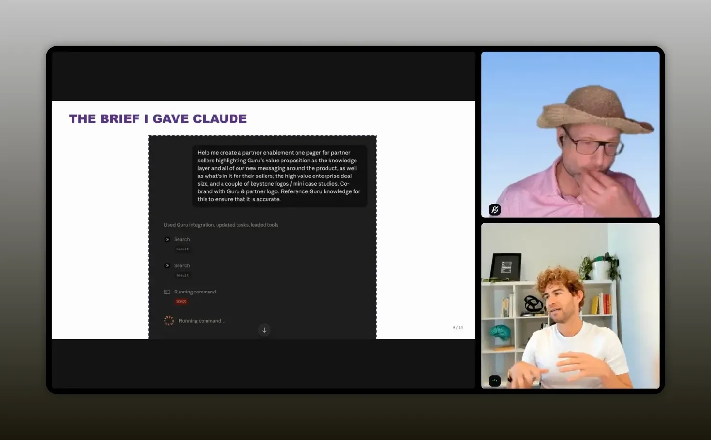Click the terminal icon beside Running command
711x440 pixels.
pos(167,292)
